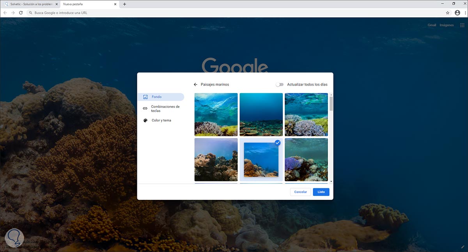
Task: Click the link icon beside Combinaciones de teclas
Action: point(145,108)
